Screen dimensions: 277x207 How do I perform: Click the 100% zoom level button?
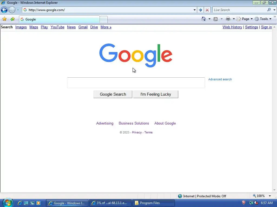(x=259, y=196)
